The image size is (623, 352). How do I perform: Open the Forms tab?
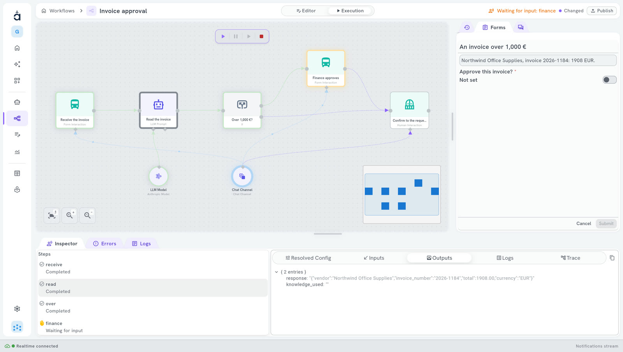(x=494, y=27)
